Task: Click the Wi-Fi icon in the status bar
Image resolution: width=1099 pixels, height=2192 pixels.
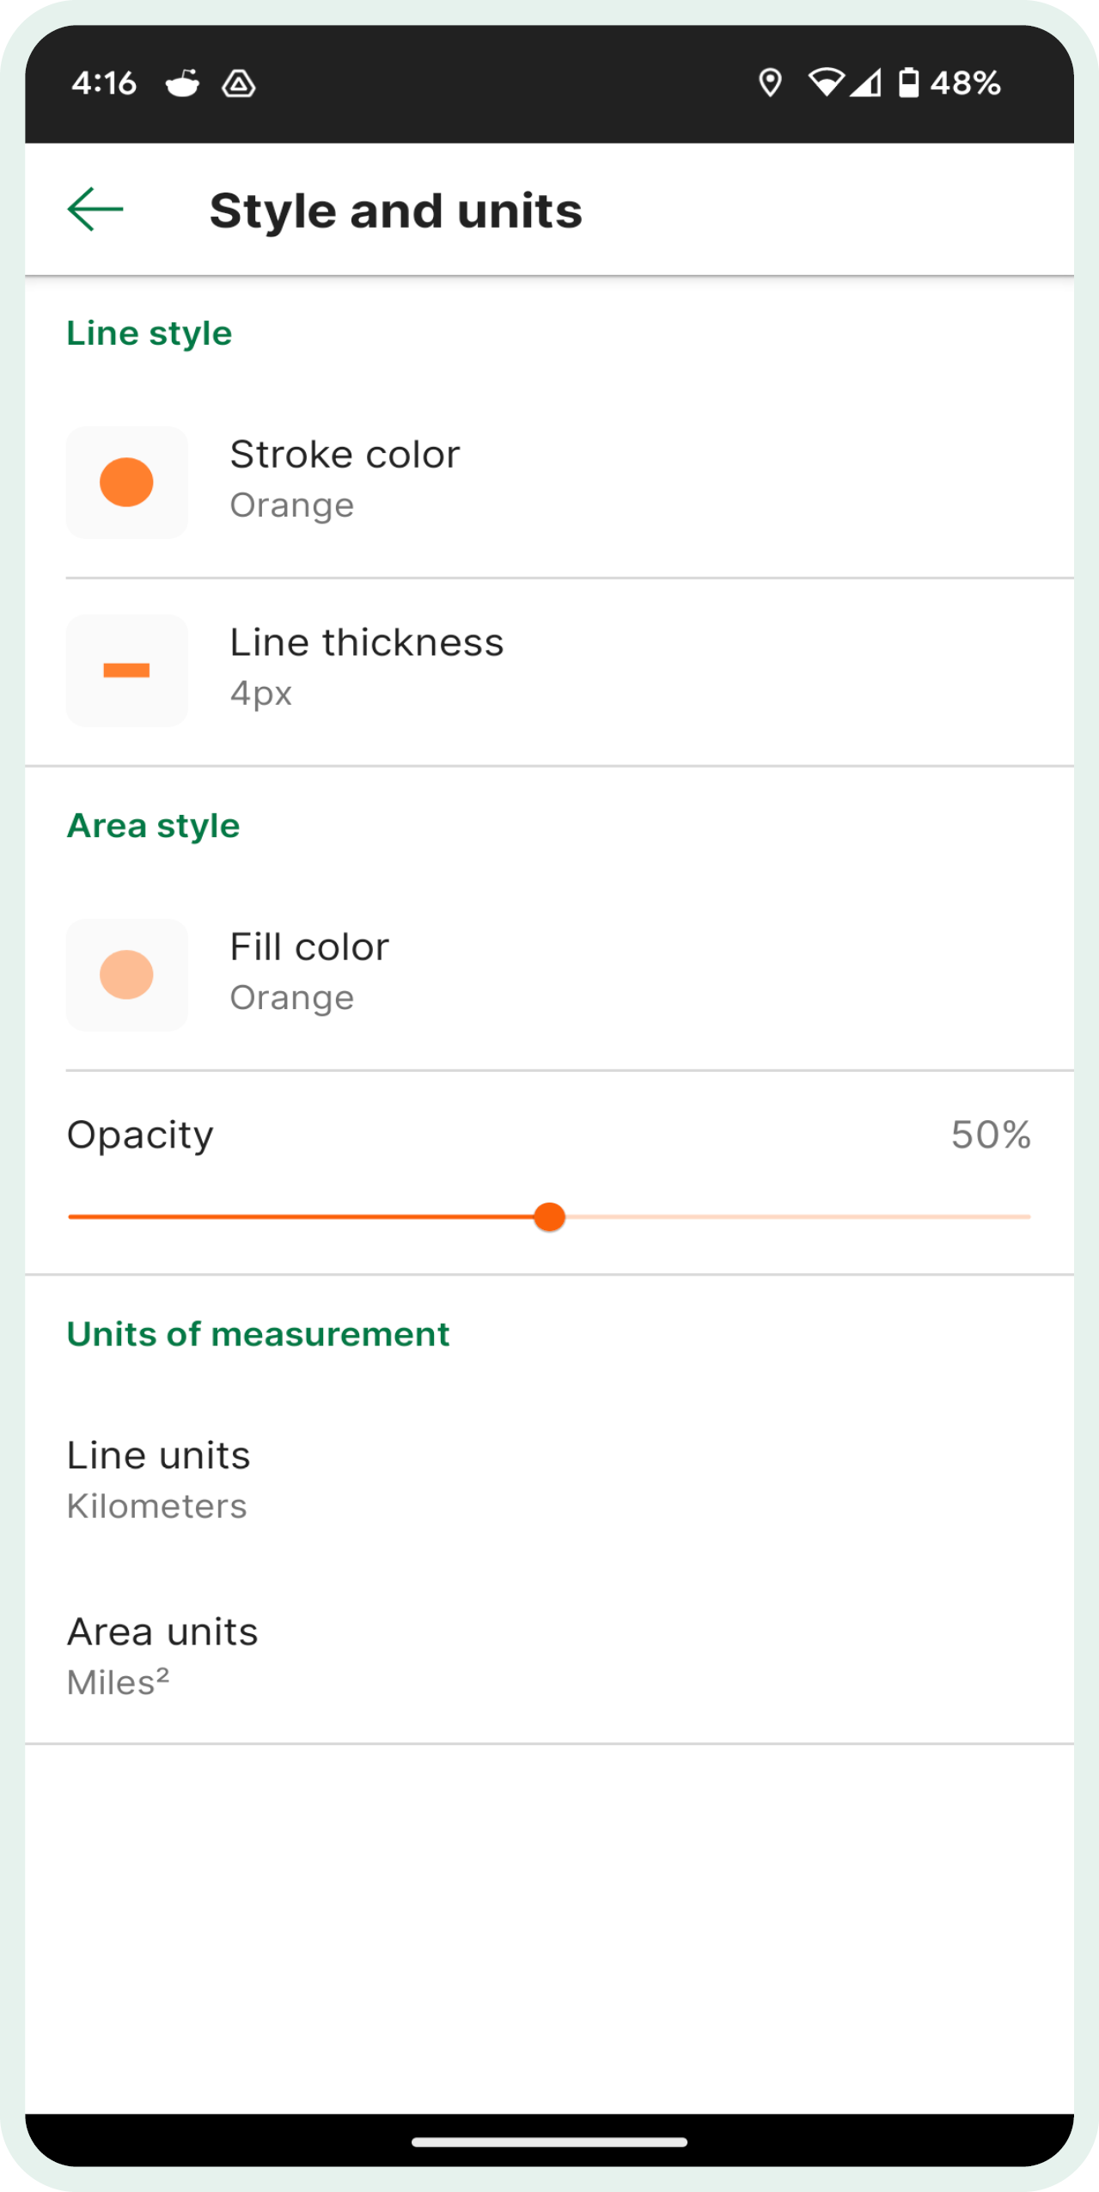Action: point(827,83)
